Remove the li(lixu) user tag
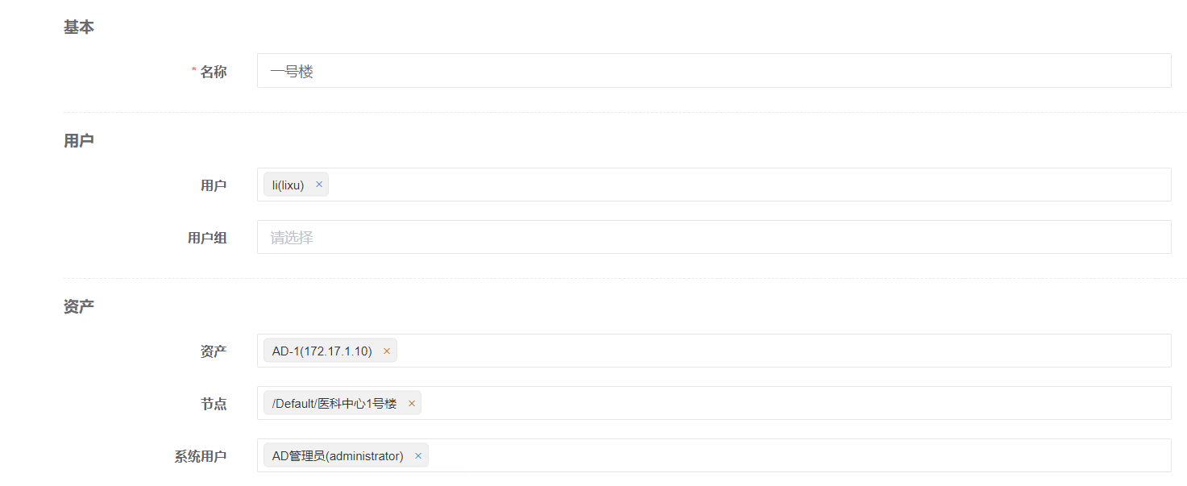The height and width of the screenshot is (486, 1187). click(x=319, y=185)
